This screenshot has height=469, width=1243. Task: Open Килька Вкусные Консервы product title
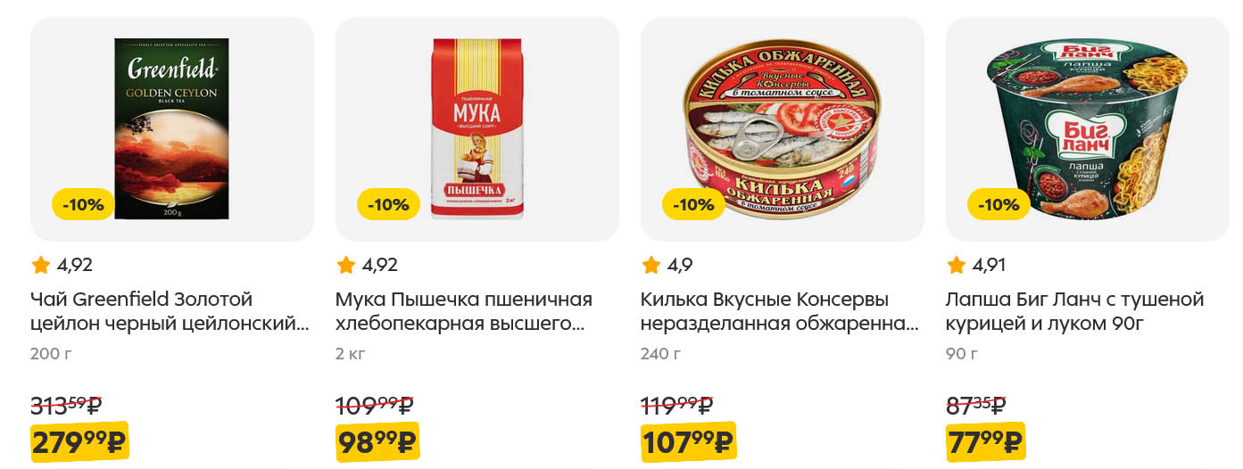[x=780, y=311]
